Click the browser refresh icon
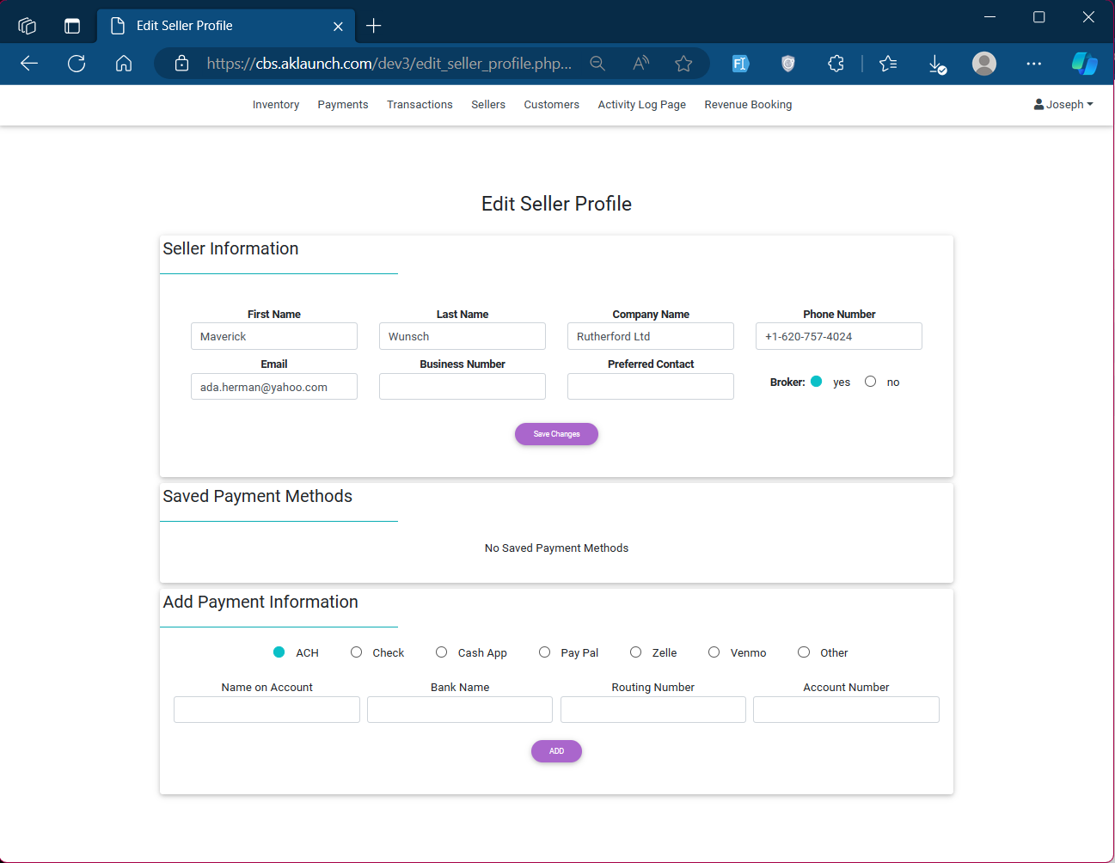The height and width of the screenshot is (863, 1115). (77, 64)
